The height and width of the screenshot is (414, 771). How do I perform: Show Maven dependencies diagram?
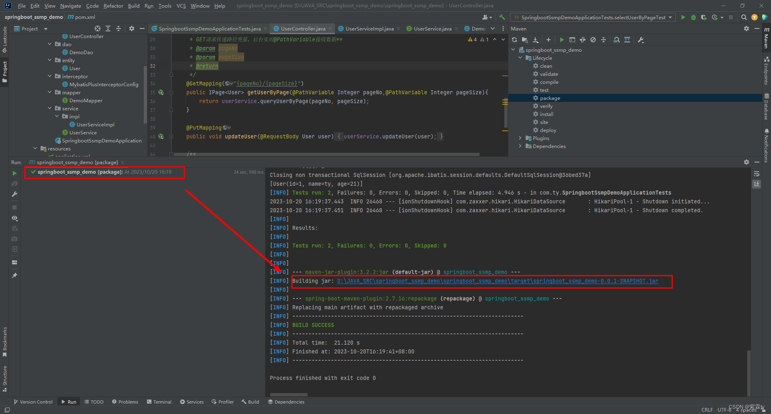627,40
